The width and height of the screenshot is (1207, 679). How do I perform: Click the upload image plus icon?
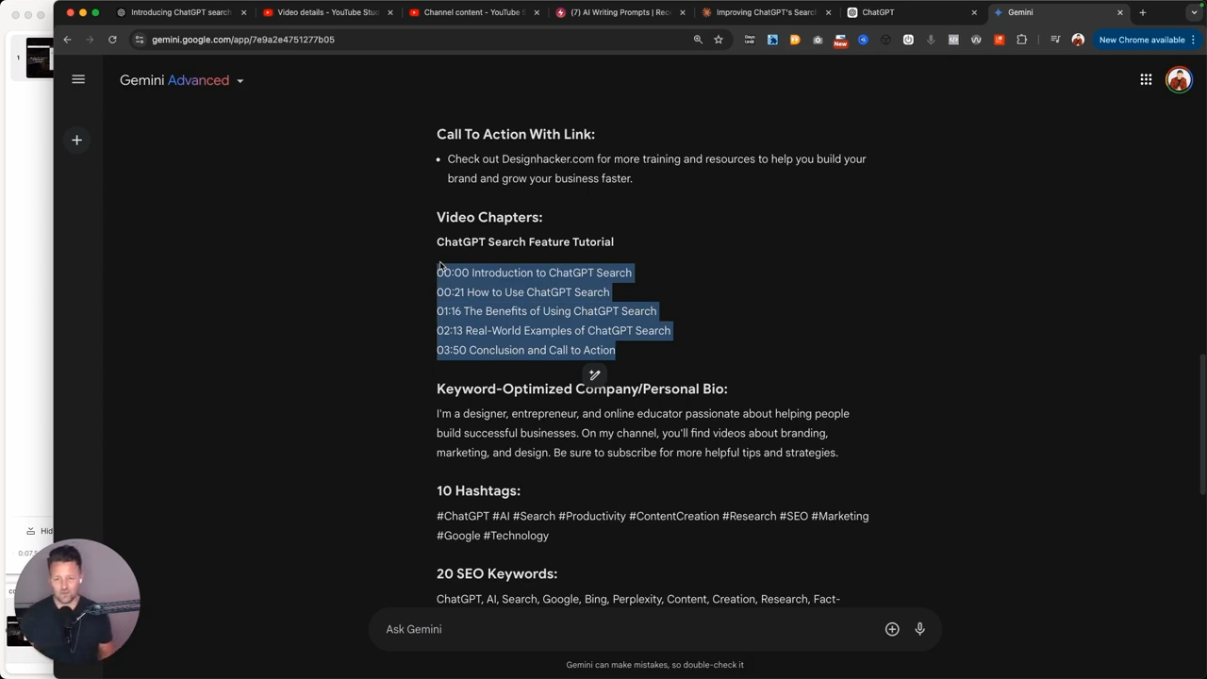click(891, 629)
